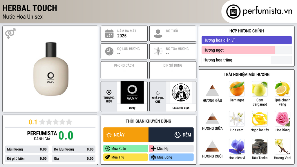Open the Đậu Tonka bean image
The height and width of the screenshot is (167, 297).
[260, 147]
